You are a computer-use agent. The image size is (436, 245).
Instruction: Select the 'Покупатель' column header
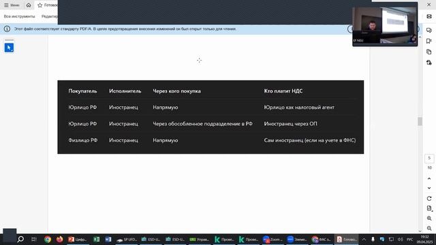[82, 91]
